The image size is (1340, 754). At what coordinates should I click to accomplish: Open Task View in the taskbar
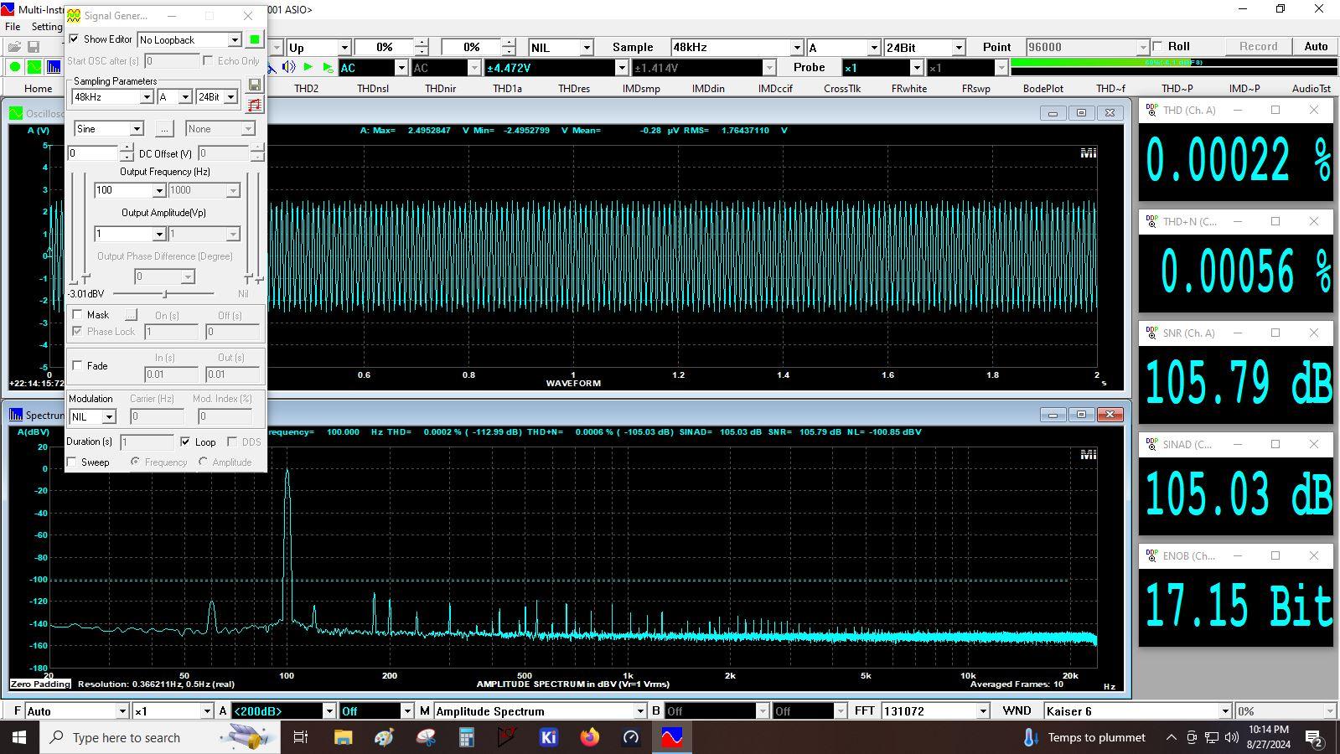tap(301, 737)
